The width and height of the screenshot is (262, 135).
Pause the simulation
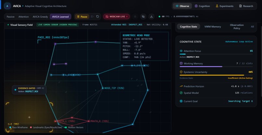[x=82, y=17]
